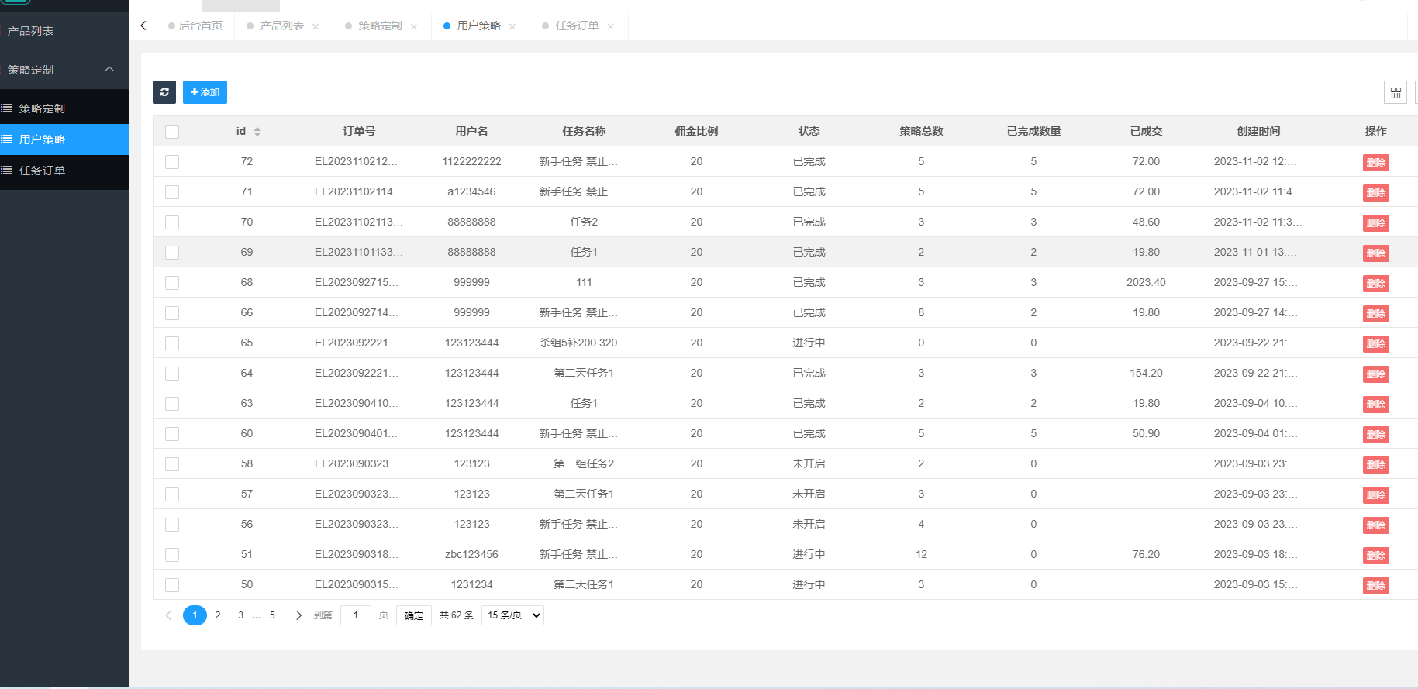
Task: Click the previous page arrow in pagination
Action: click(x=168, y=615)
